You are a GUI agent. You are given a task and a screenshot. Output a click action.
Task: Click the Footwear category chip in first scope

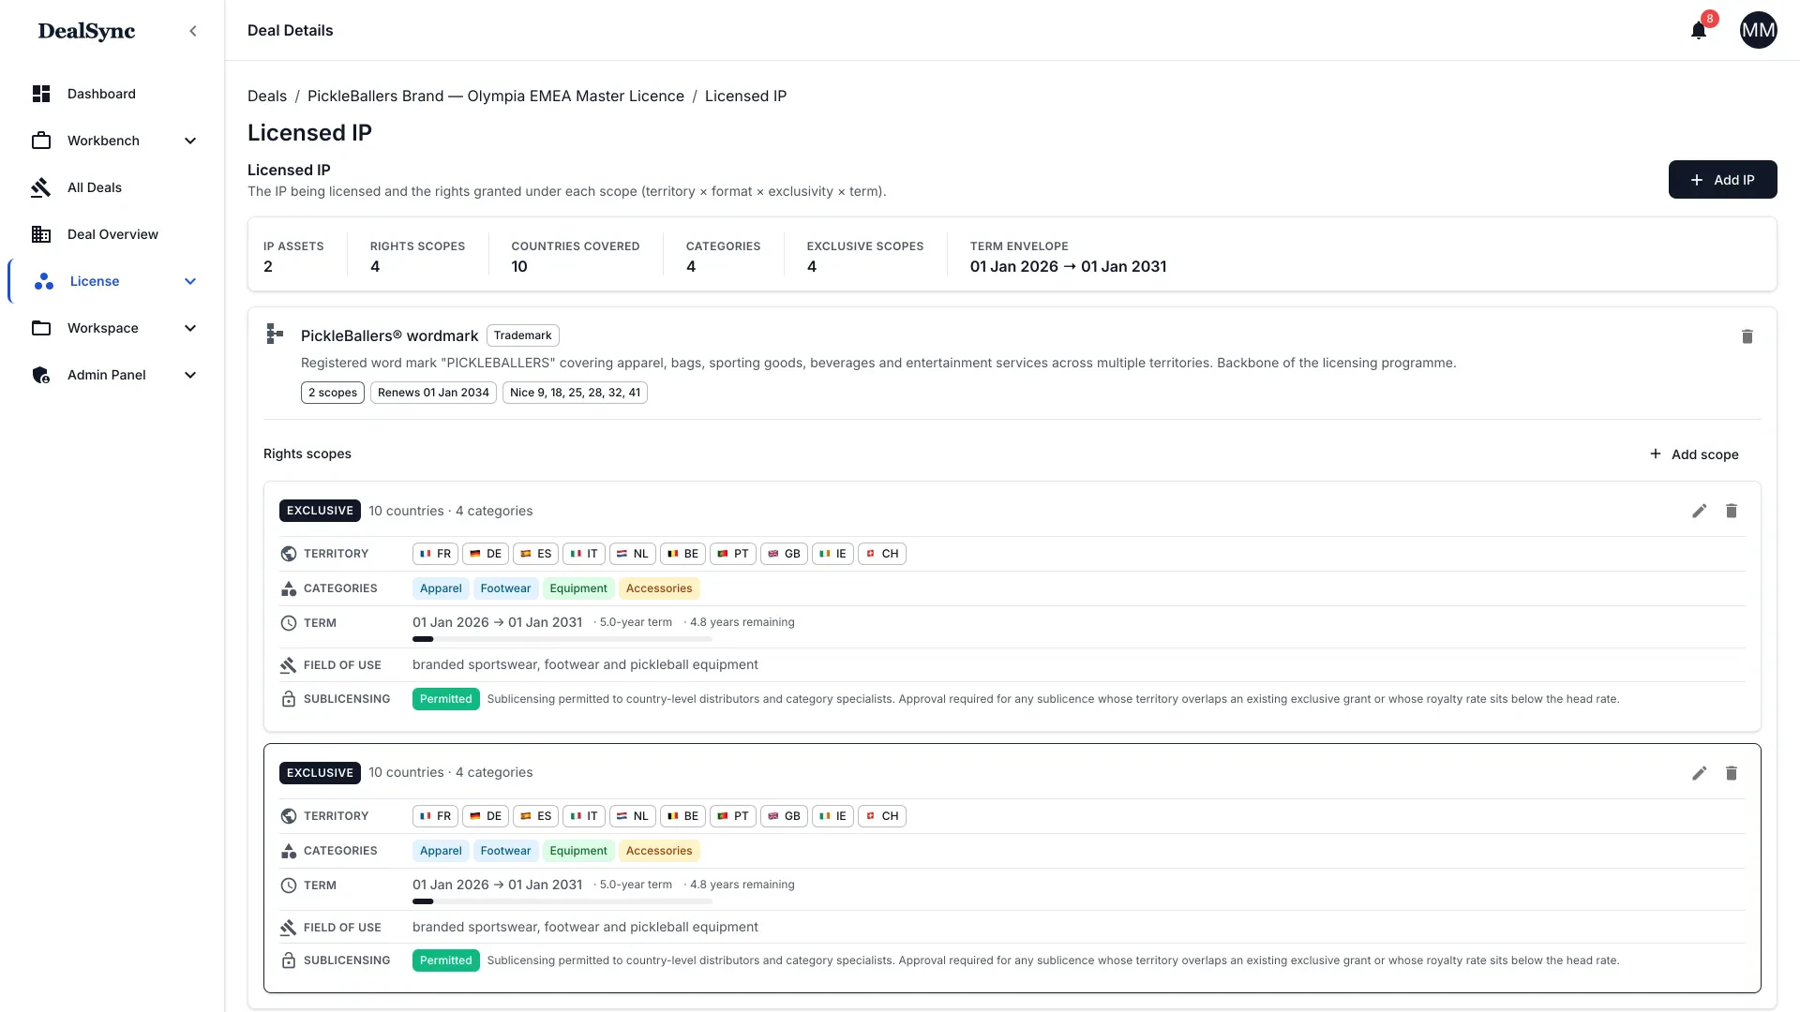point(505,588)
